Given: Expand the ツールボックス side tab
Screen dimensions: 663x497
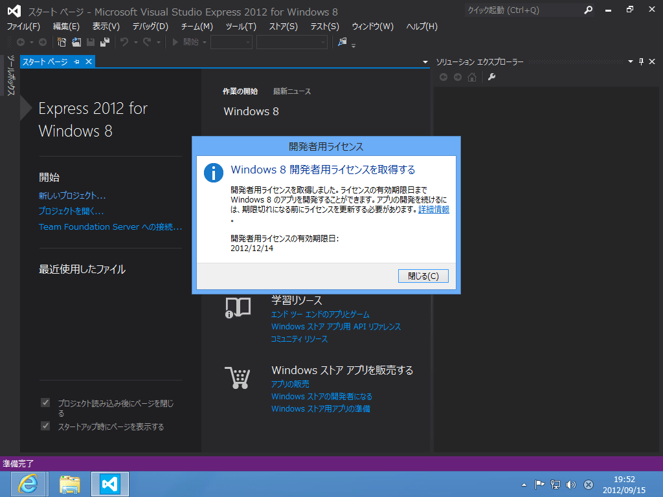Looking at the screenshot, I should (10, 75).
